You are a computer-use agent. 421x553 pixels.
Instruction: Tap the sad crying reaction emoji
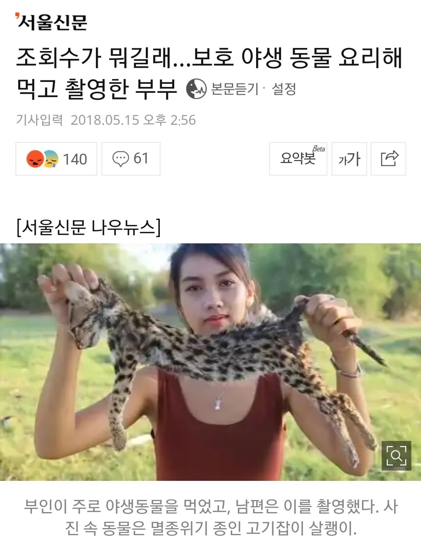51,159
